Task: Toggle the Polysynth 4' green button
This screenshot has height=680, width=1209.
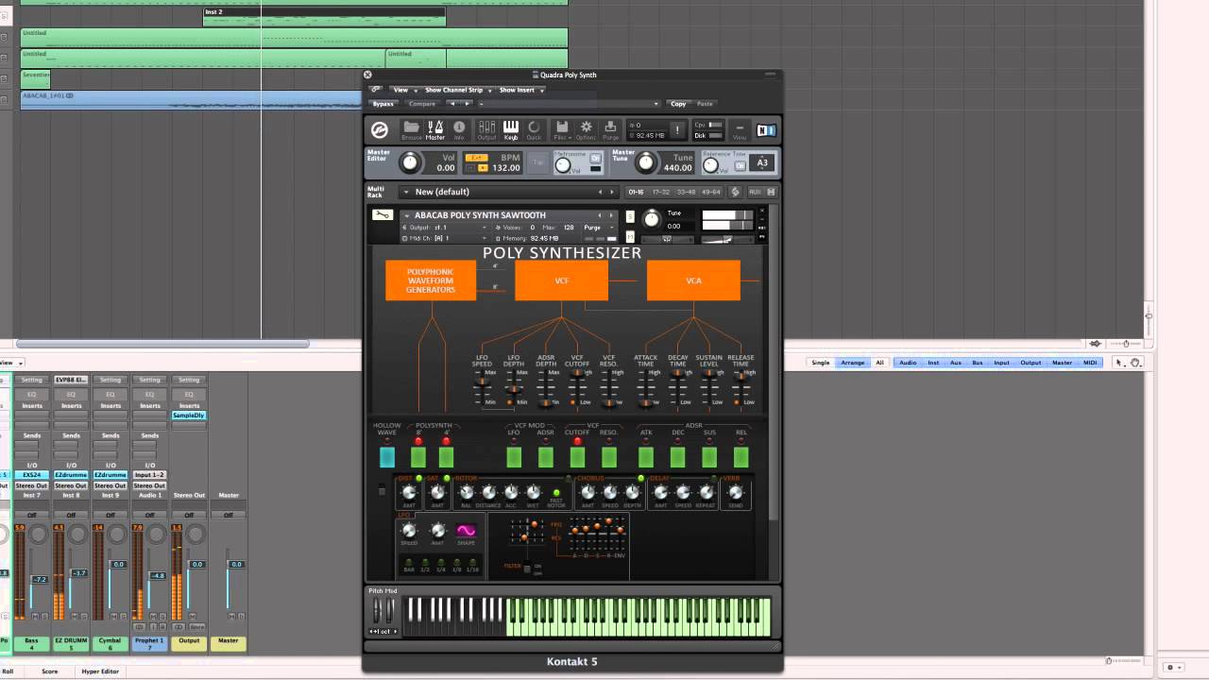Action: pyautogui.click(x=446, y=457)
